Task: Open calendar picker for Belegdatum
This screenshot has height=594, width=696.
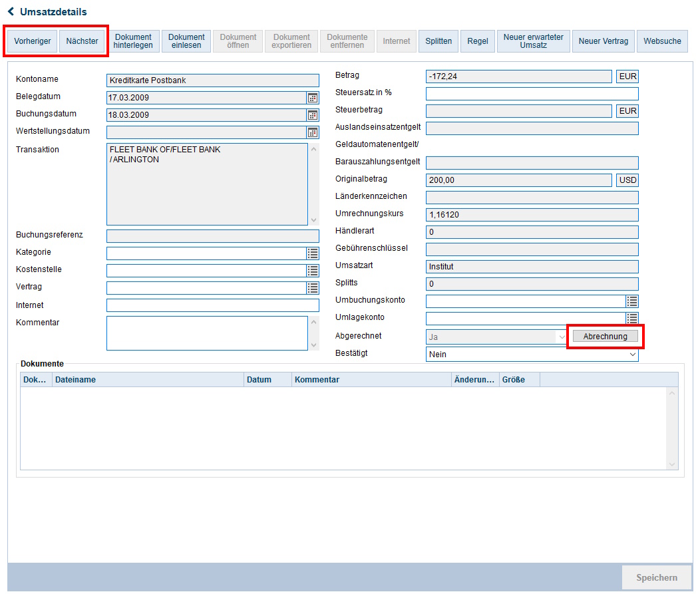Action: point(313,98)
